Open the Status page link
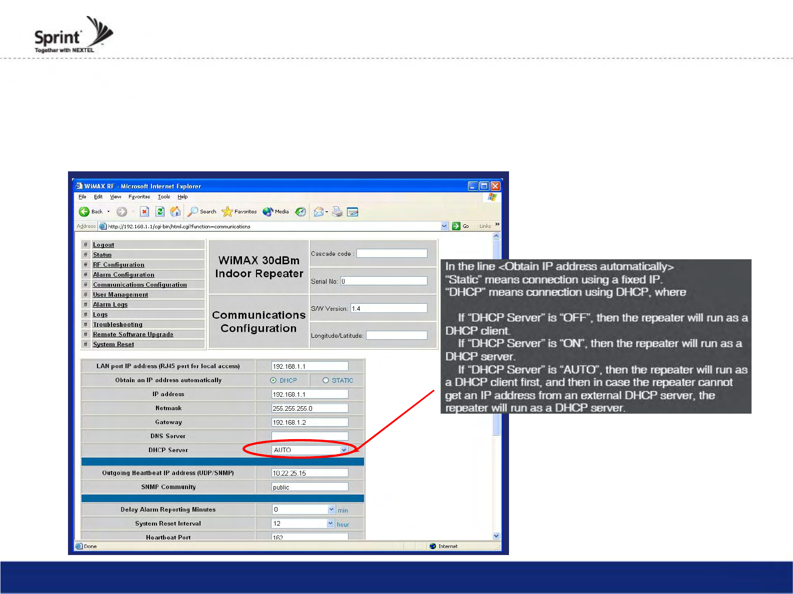 pos(102,255)
